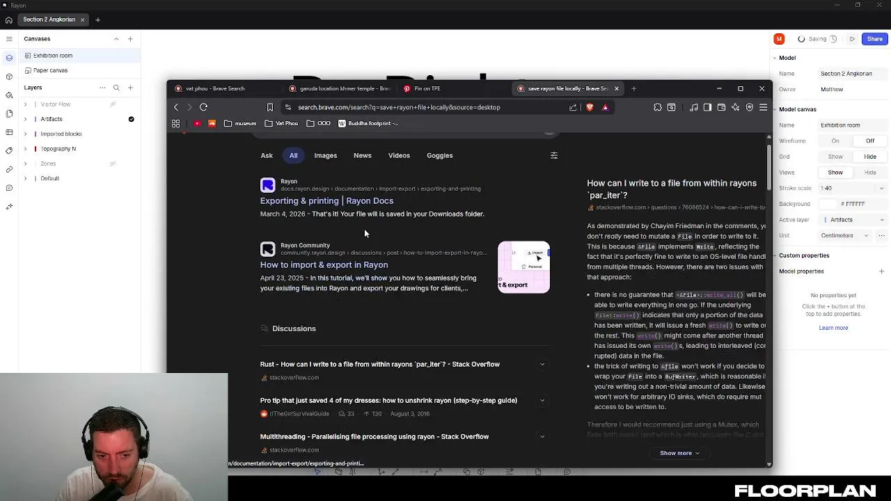The image size is (891, 501).
Task: Open layers more options ellipsis
Action: coord(102,88)
